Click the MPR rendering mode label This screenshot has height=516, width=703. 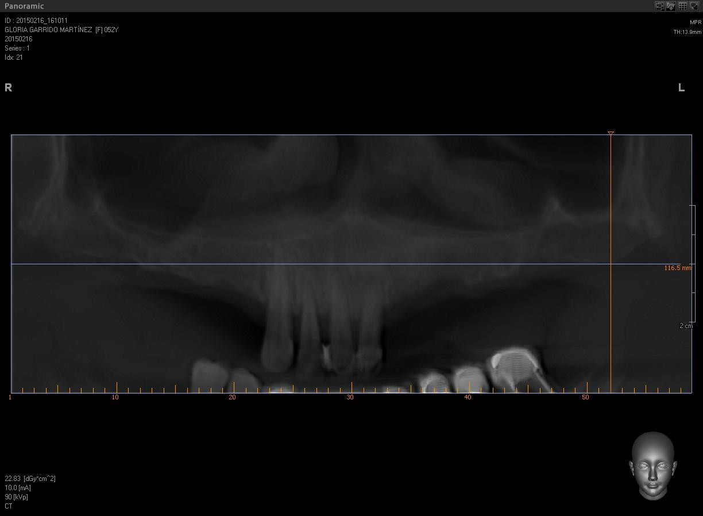point(695,22)
